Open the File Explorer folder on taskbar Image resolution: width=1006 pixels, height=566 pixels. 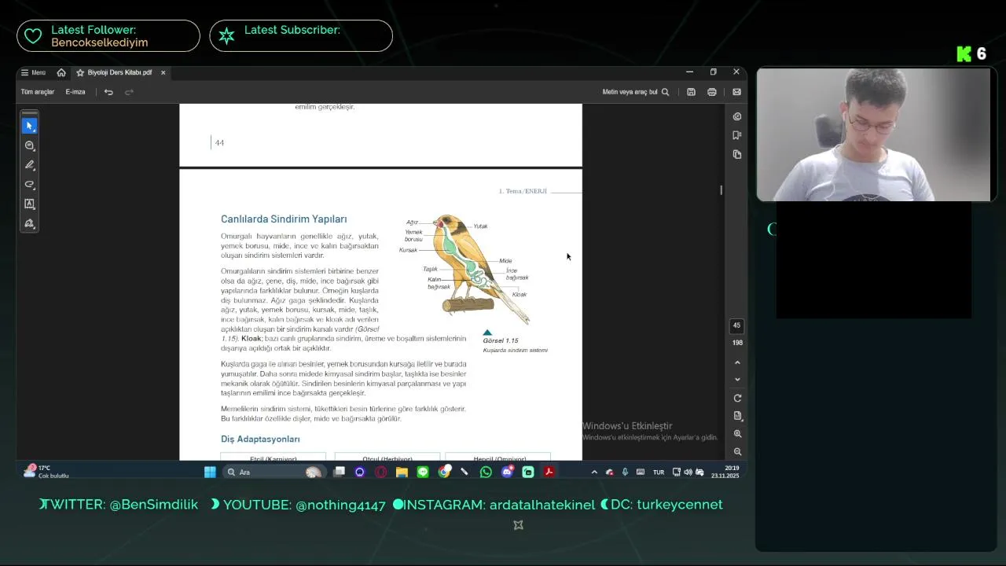point(402,472)
